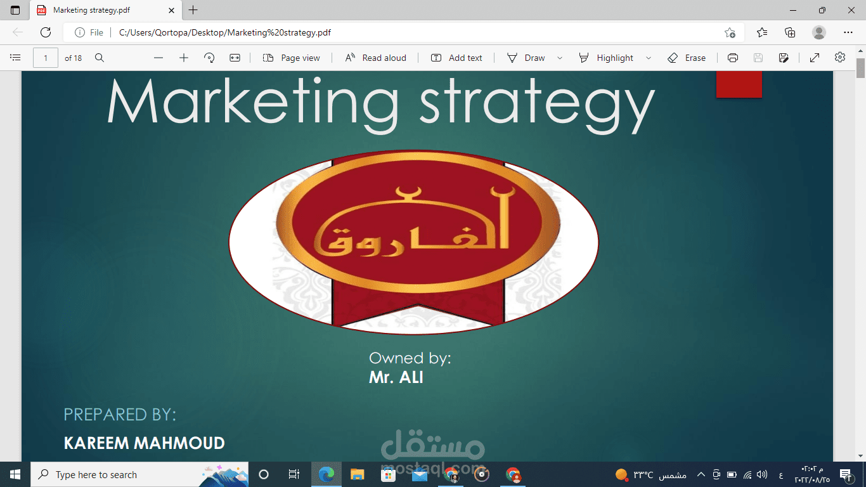Open the weather widget showing sunny

651,475
